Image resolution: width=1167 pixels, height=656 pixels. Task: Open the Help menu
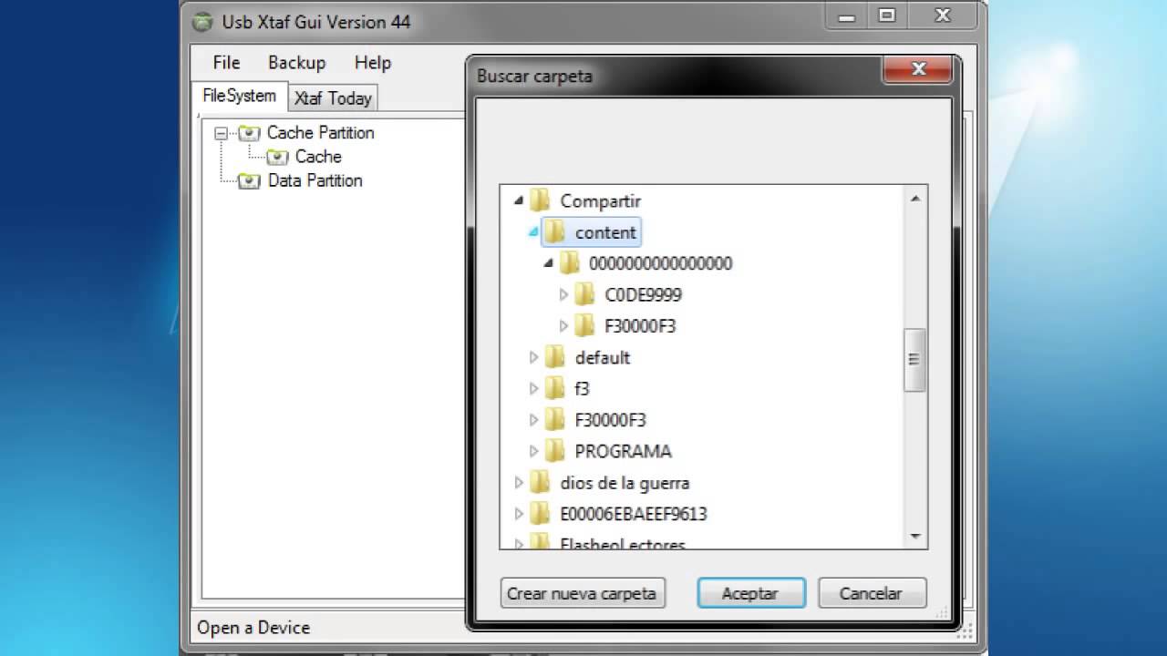tap(373, 63)
